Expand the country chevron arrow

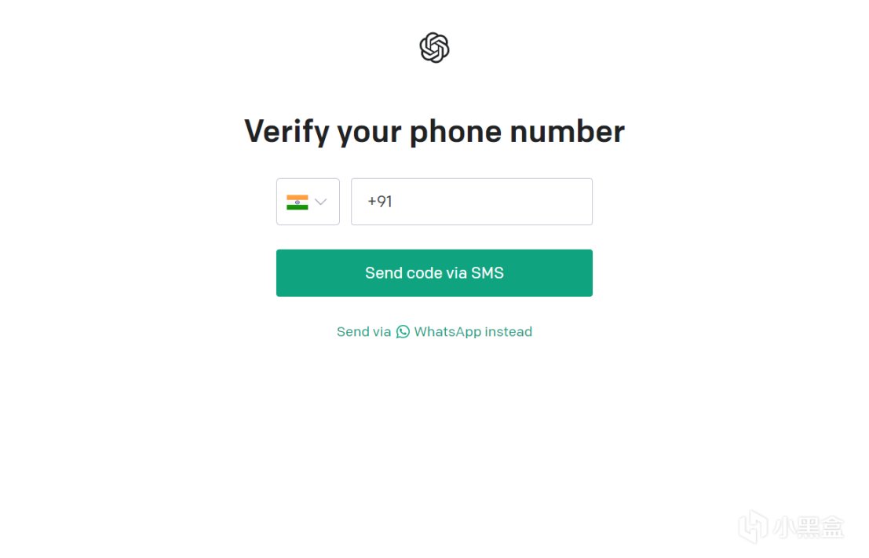pos(320,202)
